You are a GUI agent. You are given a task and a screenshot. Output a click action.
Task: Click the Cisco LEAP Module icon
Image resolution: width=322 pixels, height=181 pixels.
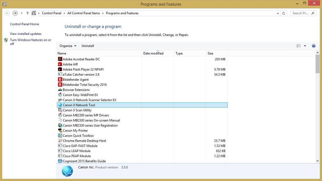[x=60, y=151]
